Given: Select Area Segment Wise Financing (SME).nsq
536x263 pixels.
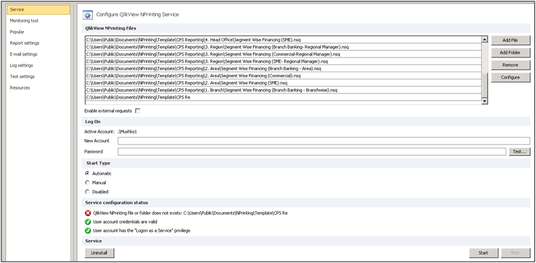Looking at the screenshot, I should pos(283,83).
